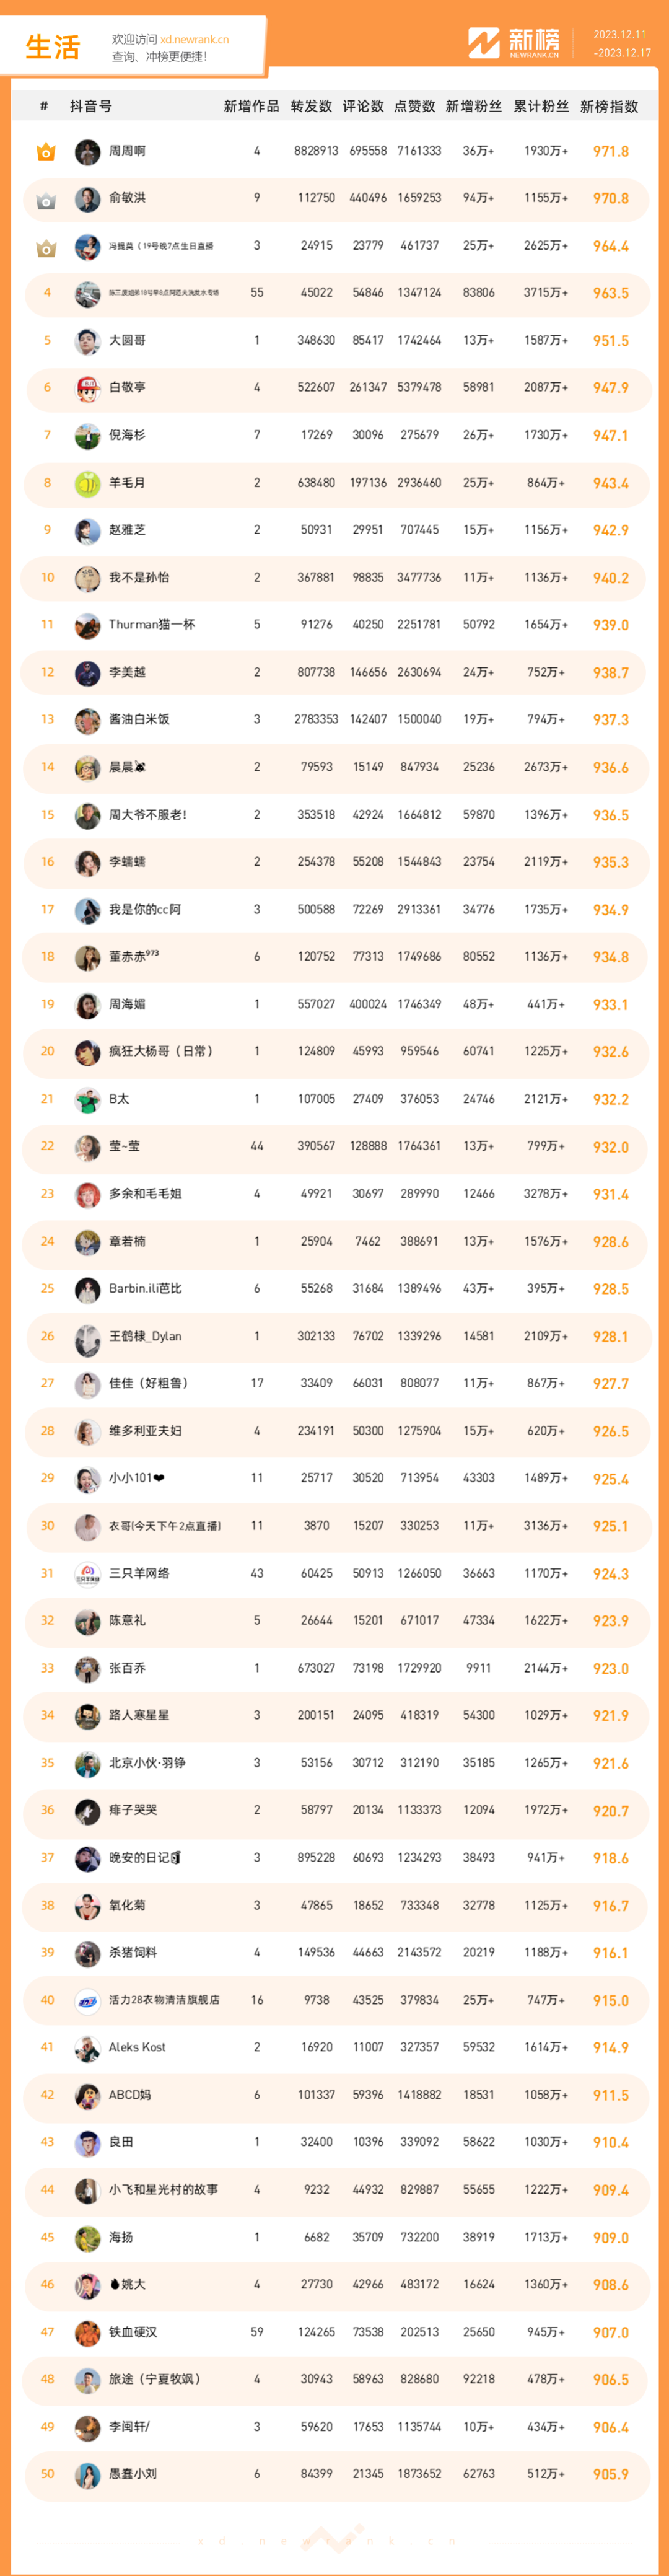Click the gold crown rank-one icon
Screen dimensions: 669x2576
[46, 152]
